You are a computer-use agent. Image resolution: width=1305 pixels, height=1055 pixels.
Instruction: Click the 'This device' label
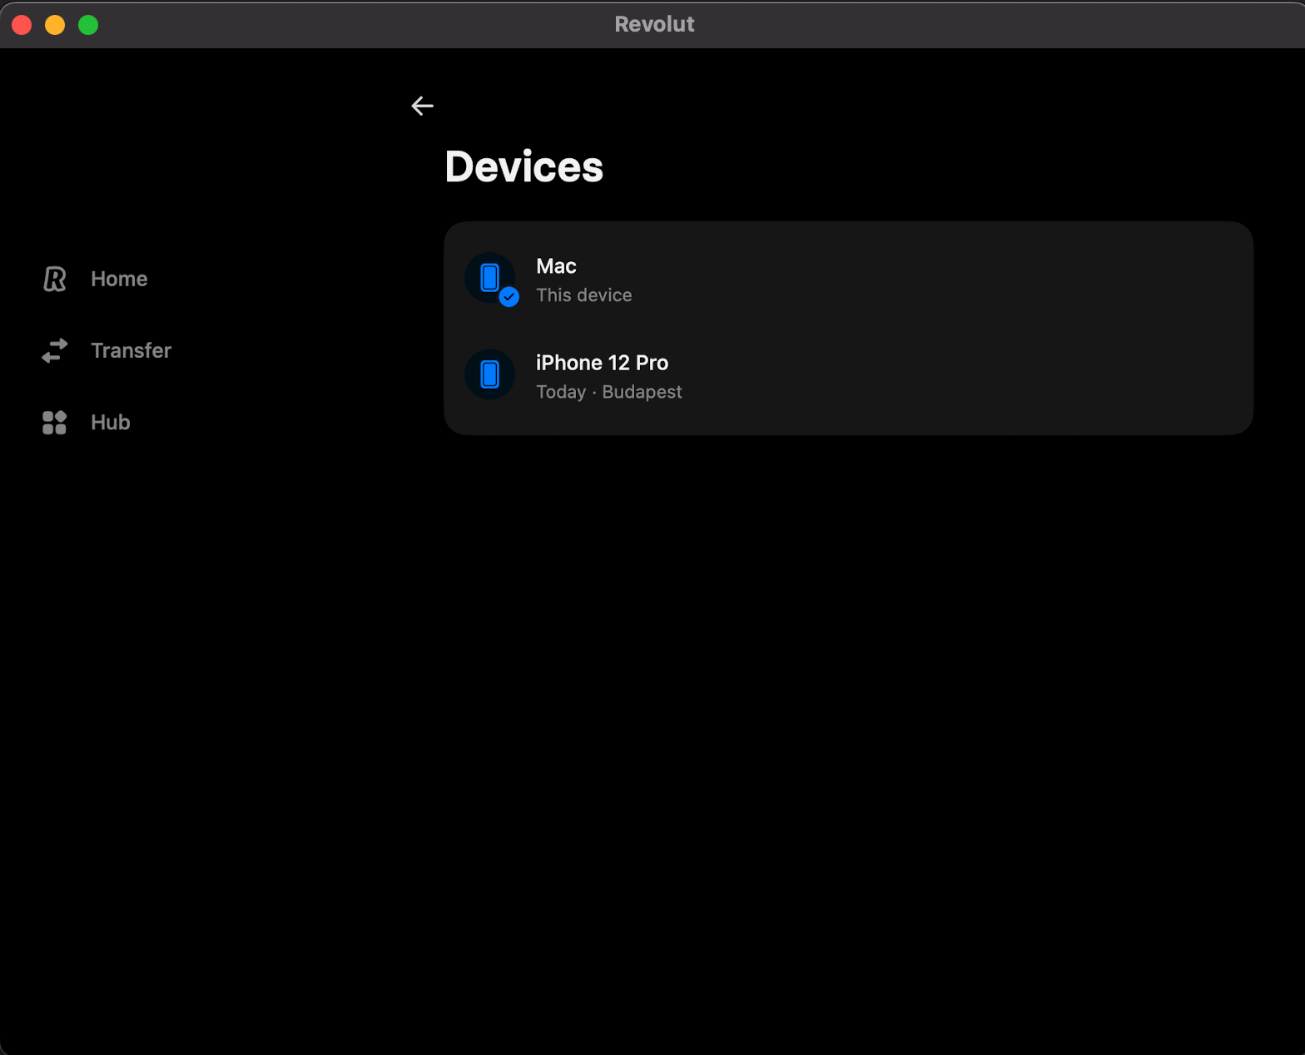point(583,295)
